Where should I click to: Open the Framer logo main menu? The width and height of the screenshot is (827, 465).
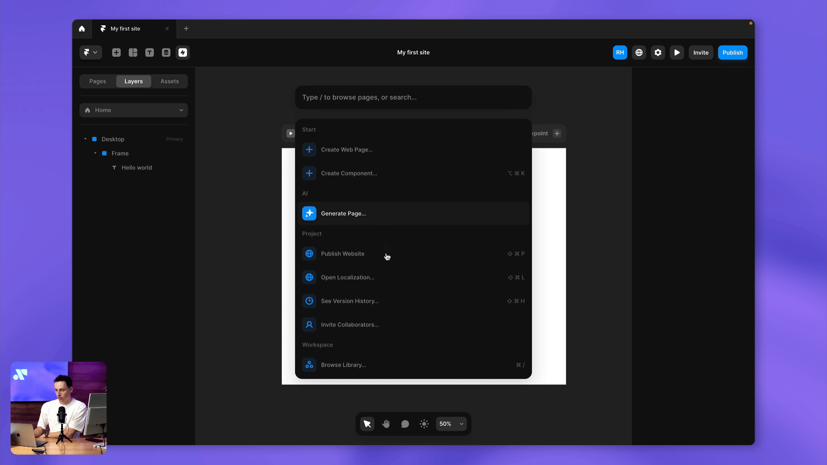click(90, 53)
